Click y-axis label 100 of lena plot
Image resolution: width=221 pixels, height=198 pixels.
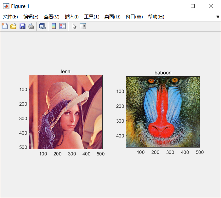pos(23,90)
